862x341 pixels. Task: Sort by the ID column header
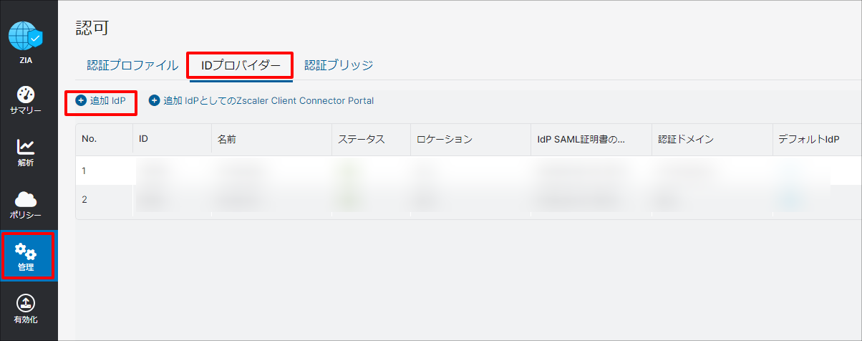tap(143, 139)
